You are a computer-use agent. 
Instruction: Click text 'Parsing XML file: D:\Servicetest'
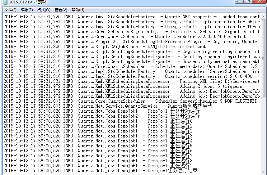coord(220,81)
